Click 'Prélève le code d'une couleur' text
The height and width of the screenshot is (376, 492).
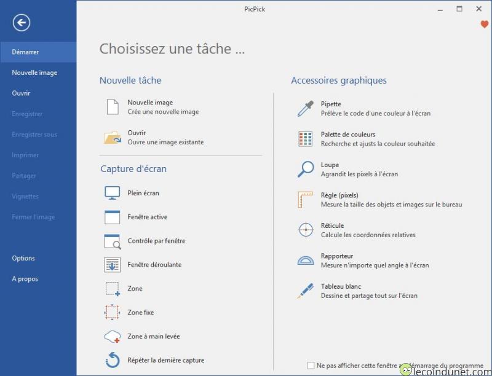(376, 114)
